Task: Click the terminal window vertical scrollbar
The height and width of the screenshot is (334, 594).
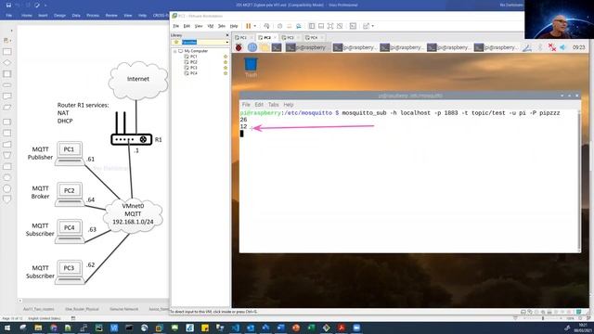Action: click(579, 180)
